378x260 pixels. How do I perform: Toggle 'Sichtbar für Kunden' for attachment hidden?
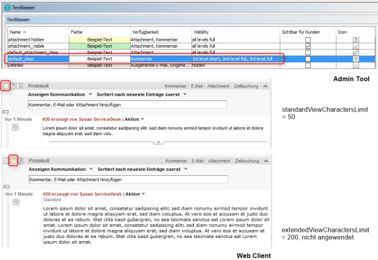(307, 39)
